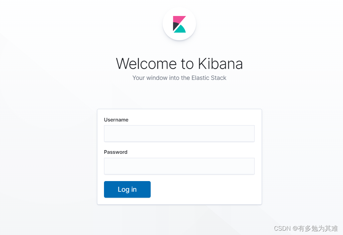Click the white circle behind the logo
This screenshot has height=235, width=343.
tap(179, 24)
